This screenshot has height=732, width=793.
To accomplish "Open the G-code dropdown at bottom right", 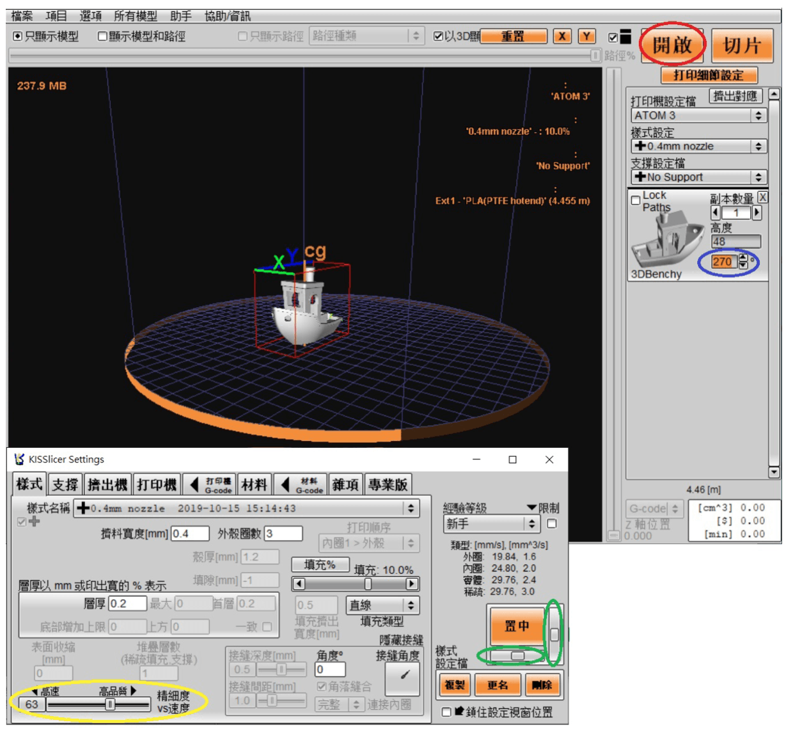I will (x=654, y=509).
